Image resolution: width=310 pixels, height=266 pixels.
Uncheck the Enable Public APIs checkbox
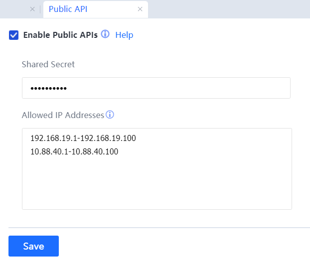point(14,35)
